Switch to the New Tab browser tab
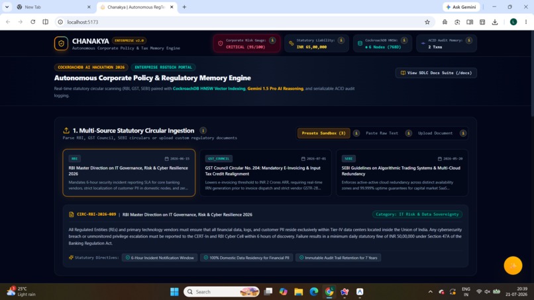 [54, 7]
